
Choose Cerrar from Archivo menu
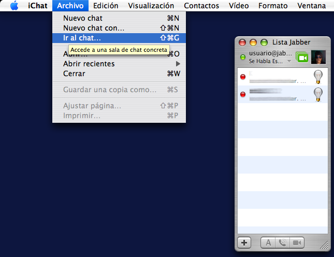(x=119, y=74)
